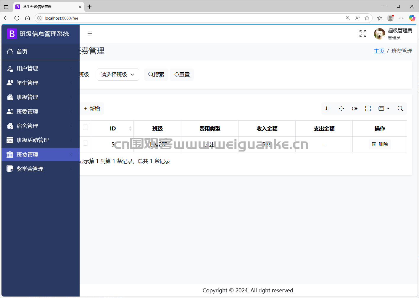Check the row checkbox for ID 5
The image size is (419, 298).
click(x=85, y=143)
